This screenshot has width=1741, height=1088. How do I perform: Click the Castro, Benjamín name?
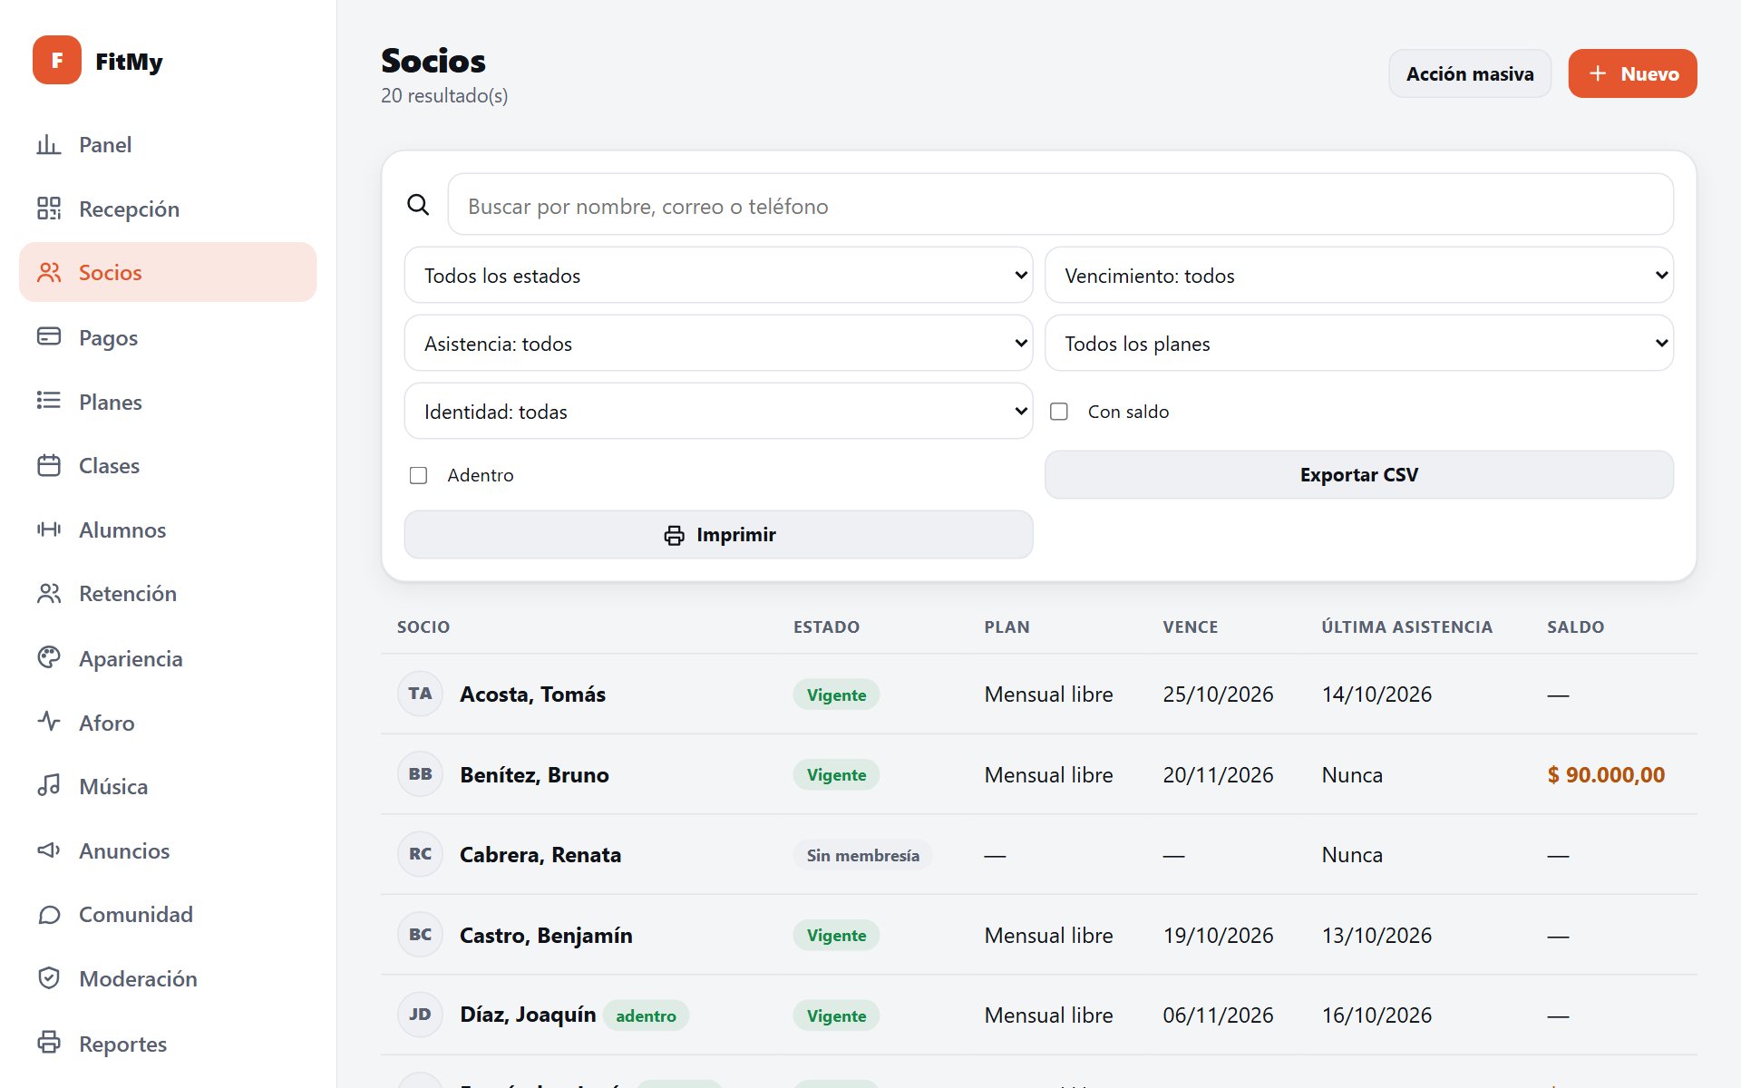[546, 935]
